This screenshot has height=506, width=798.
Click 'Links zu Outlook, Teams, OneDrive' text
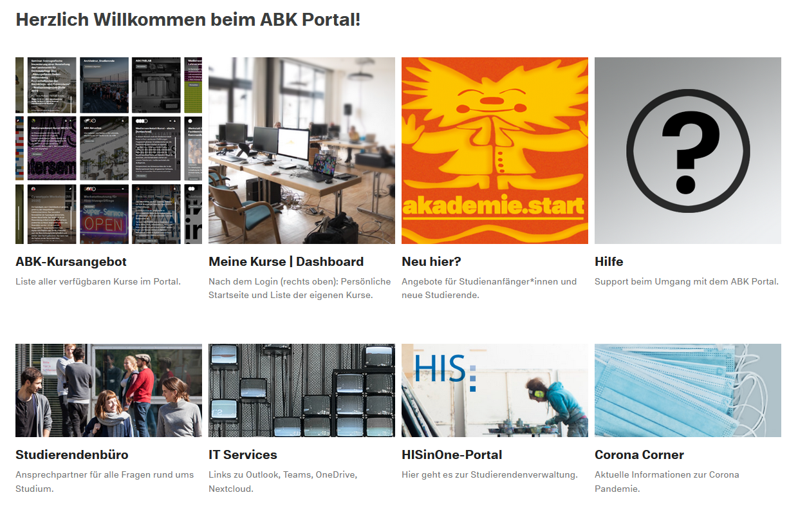point(283,474)
